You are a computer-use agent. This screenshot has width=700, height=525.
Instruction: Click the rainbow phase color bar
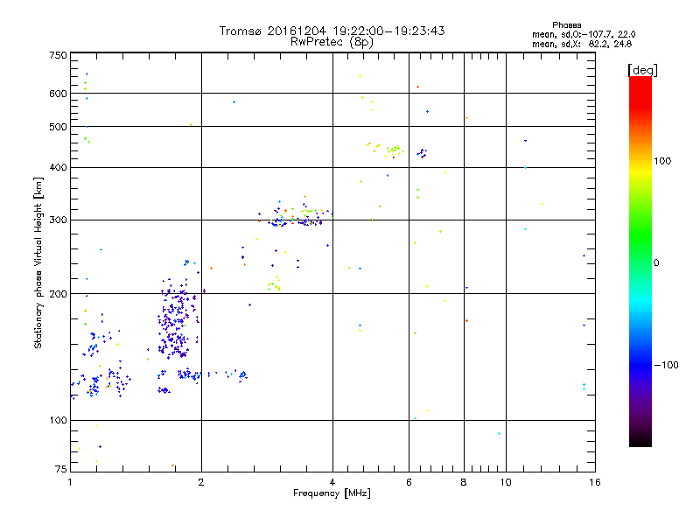tap(640, 261)
